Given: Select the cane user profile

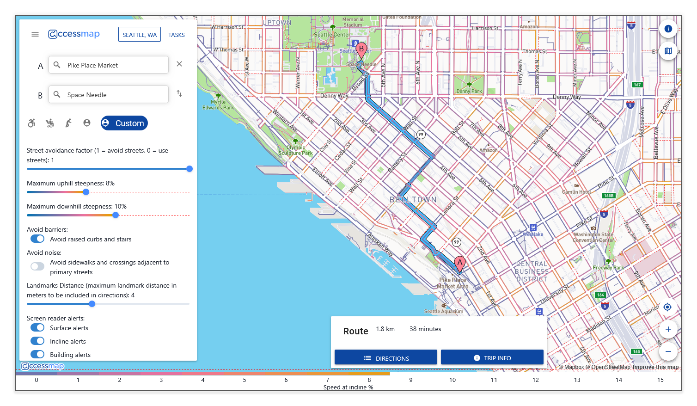Looking at the screenshot, I should pos(68,123).
